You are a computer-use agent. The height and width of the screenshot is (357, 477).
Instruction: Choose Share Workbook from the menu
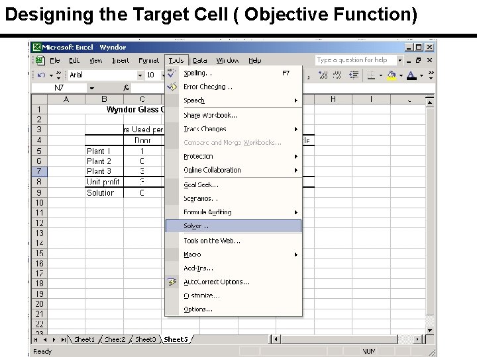[x=233, y=115]
